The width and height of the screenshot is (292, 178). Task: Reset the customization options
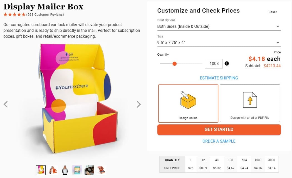(273, 12)
